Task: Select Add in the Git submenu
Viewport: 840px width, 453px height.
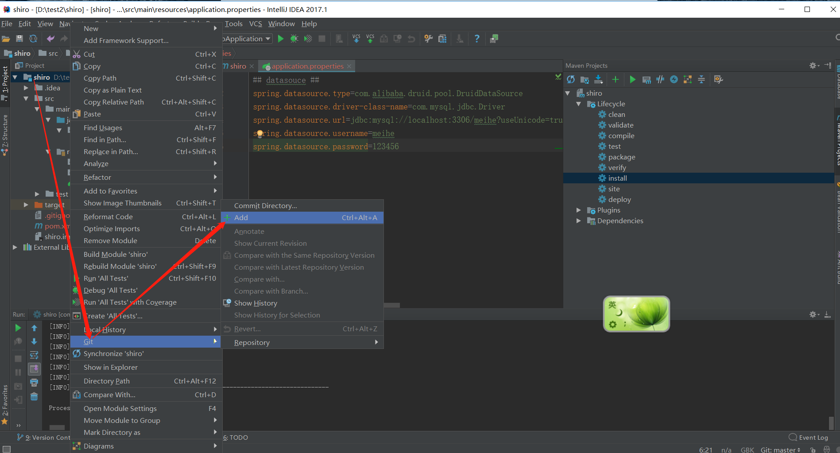Action: click(302, 218)
